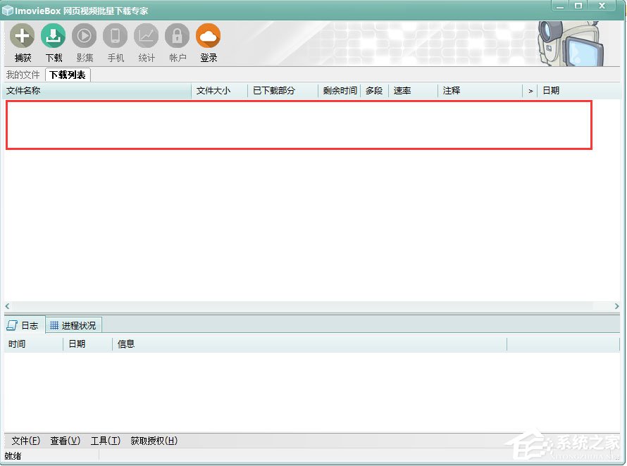Open the 日志 log panel tab

25,325
